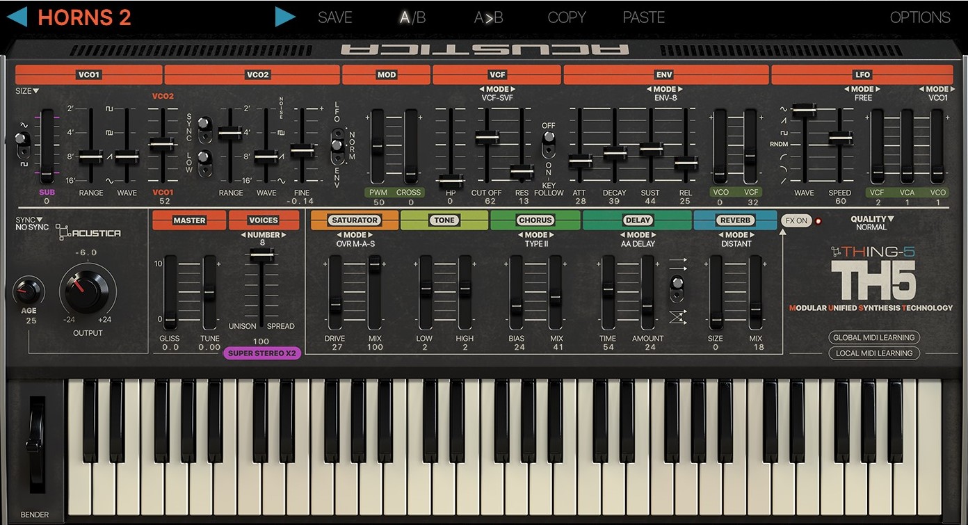Image resolution: width=968 pixels, height=525 pixels.
Task: Click the left arrow of VCF MODE
Action: 481,89
